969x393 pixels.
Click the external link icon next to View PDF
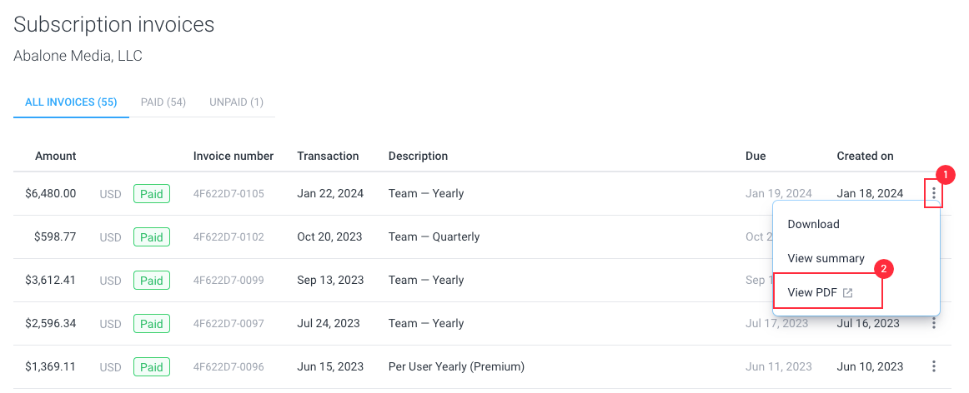tap(848, 293)
